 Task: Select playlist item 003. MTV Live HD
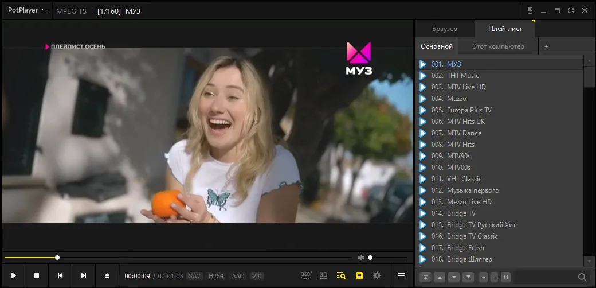499,87
